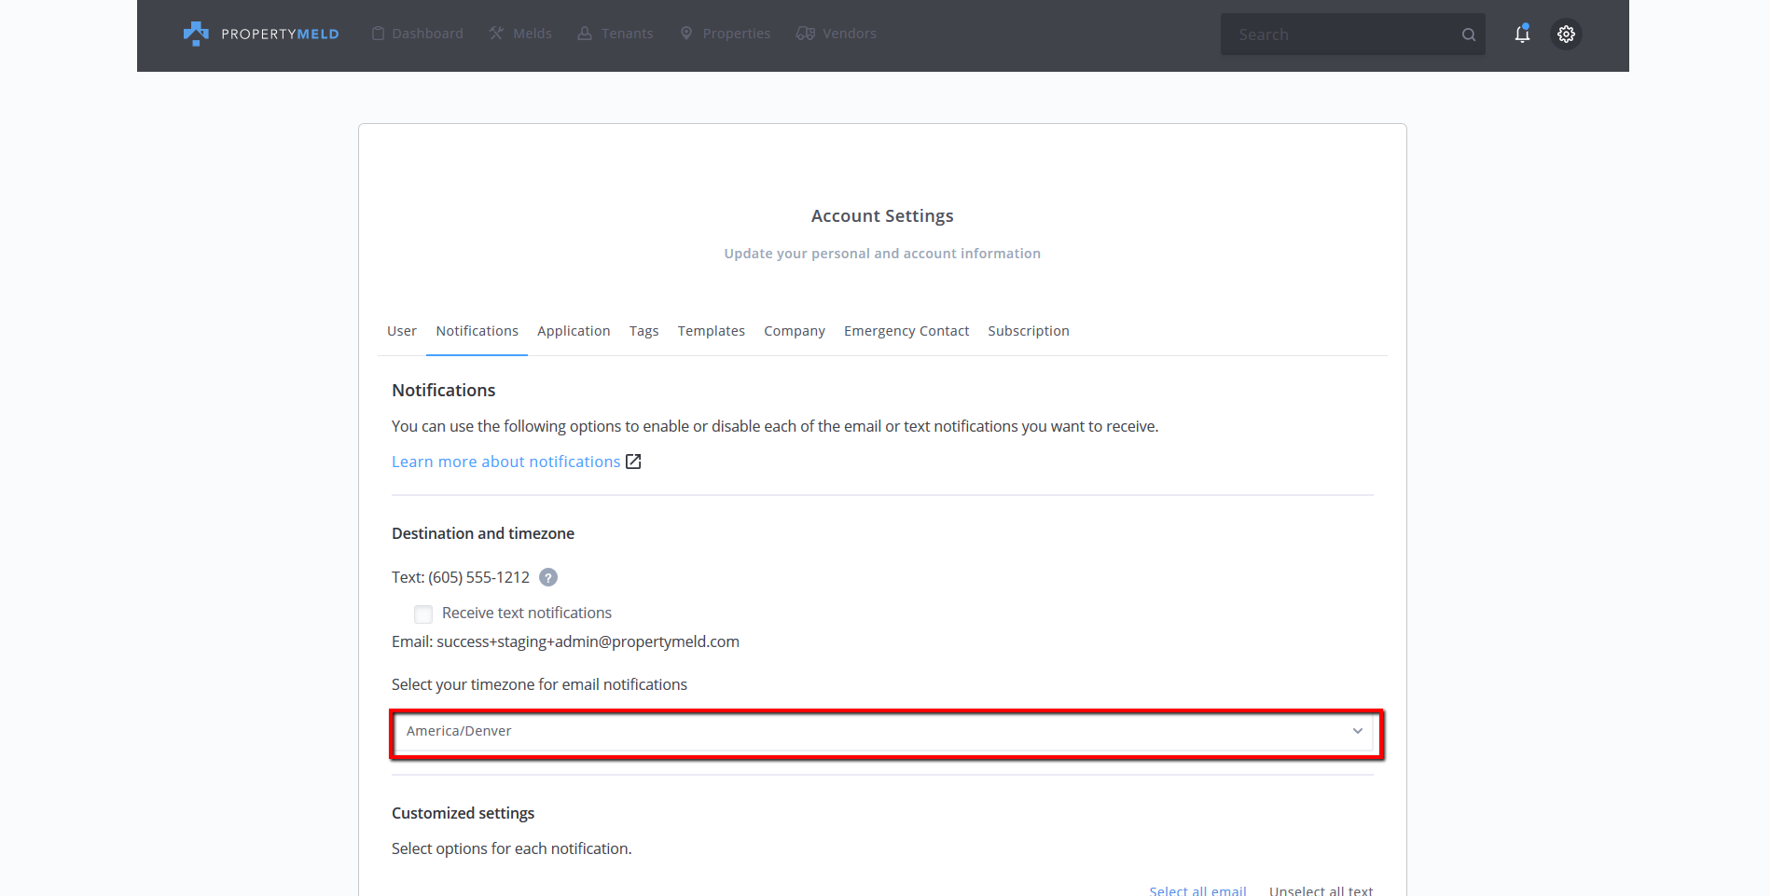Enable Receive text notifications checkbox
The width and height of the screenshot is (1771, 896).
(423, 613)
